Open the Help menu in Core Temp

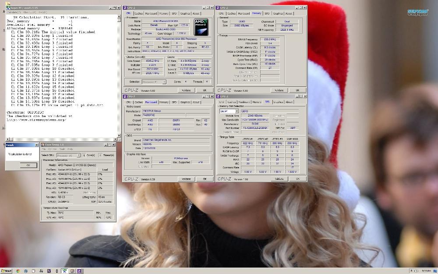[70, 149]
